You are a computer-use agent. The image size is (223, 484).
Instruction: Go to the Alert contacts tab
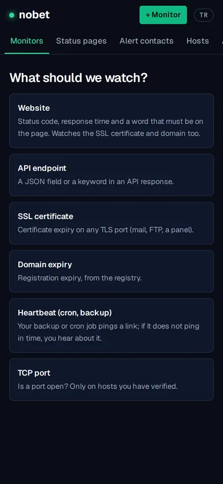click(x=146, y=41)
